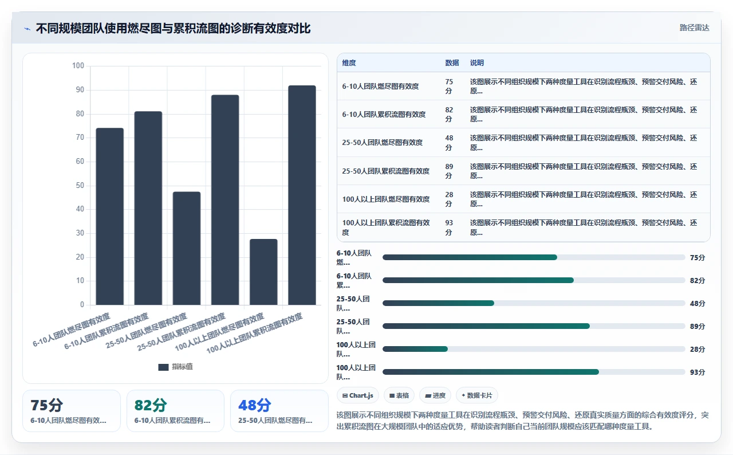Viewport: 733px width, 455px height.
Task: Select the 25-50人团队燃尽图有效度 table row label
Action: (x=382, y=143)
